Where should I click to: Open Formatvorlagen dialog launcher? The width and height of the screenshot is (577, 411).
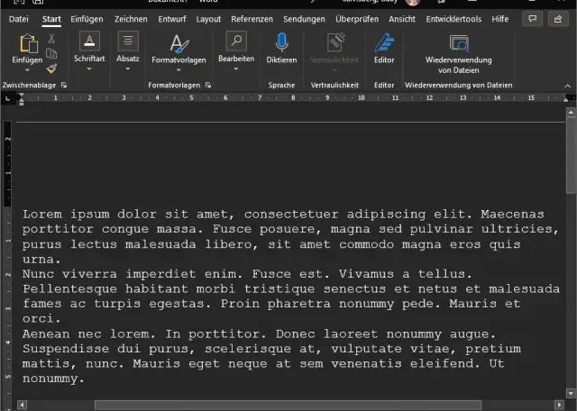click(x=208, y=85)
